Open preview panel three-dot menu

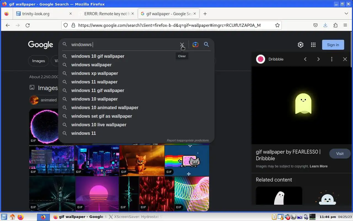tap(332, 59)
